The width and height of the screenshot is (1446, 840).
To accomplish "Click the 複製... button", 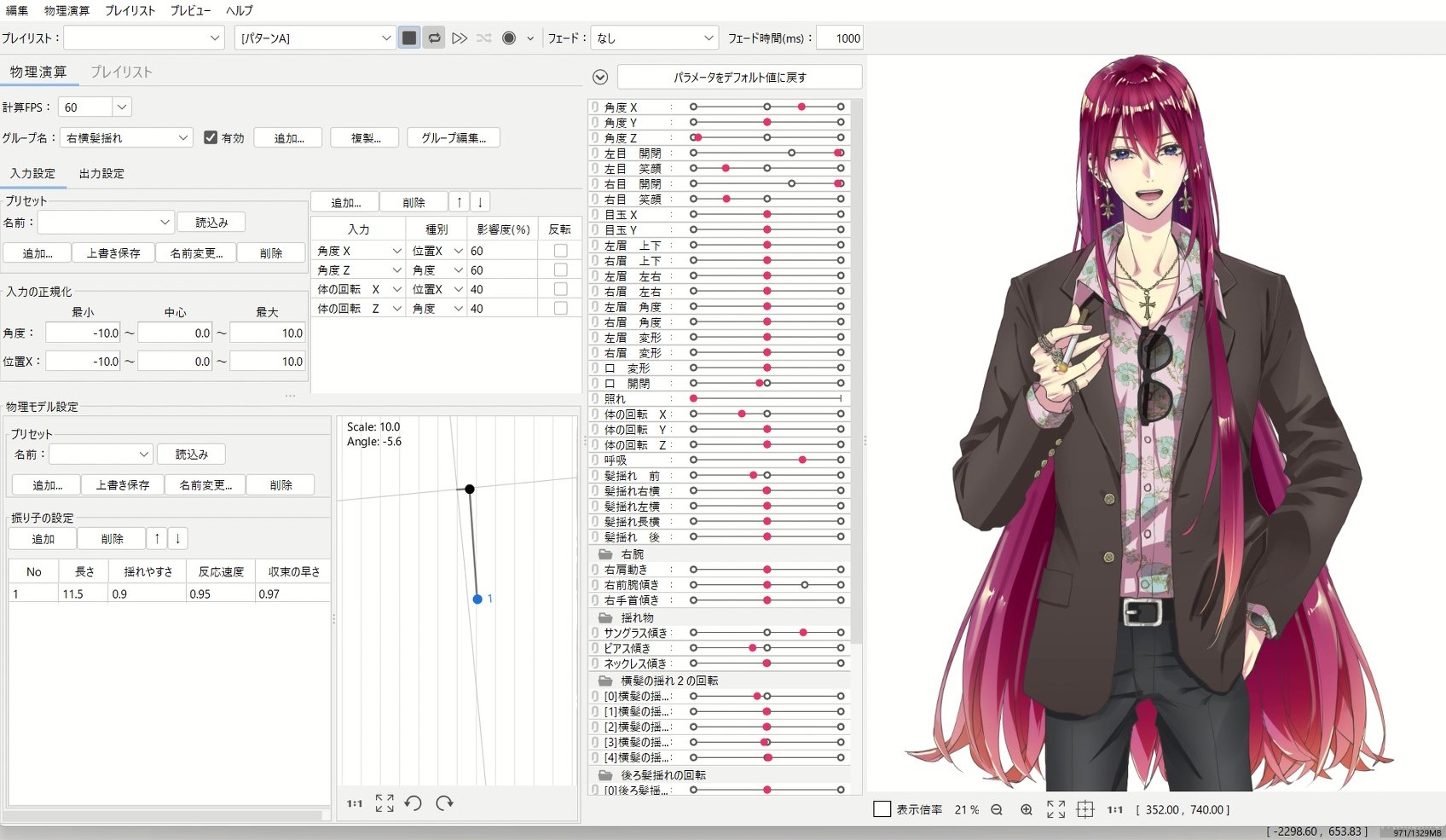I will click(x=366, y=138).
